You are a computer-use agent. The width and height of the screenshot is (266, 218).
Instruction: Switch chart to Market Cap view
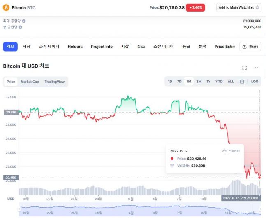pyautogui.click(x=30, y=82)
